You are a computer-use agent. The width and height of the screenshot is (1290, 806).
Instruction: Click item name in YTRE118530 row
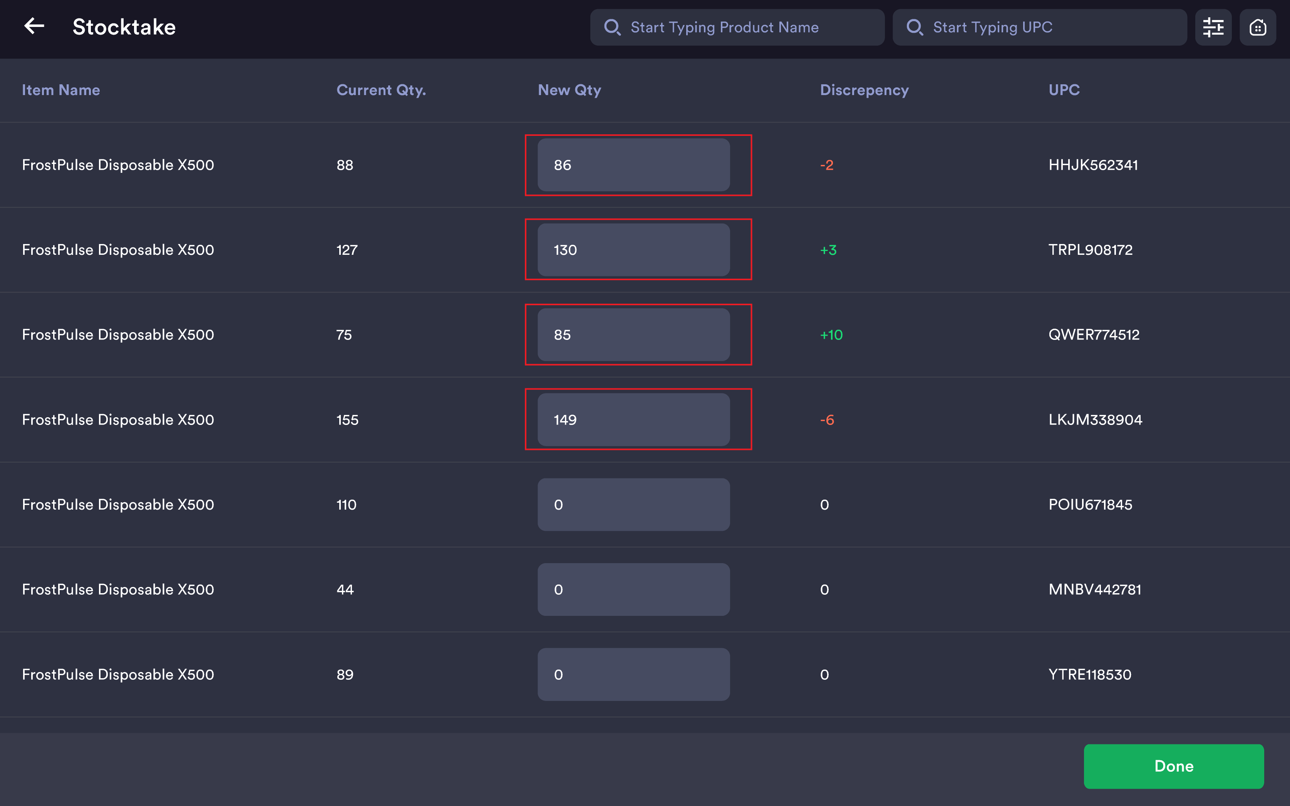click(118, 674)
